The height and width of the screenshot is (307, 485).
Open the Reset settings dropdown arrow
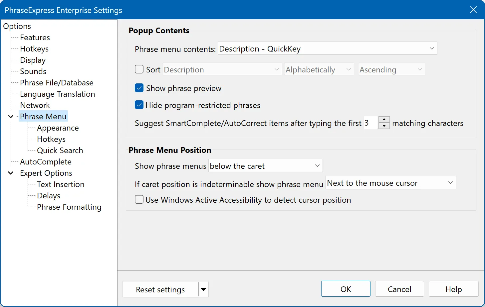[203, 289]
